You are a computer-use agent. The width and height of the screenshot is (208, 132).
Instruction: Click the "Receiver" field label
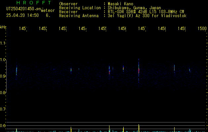(68, 12)
